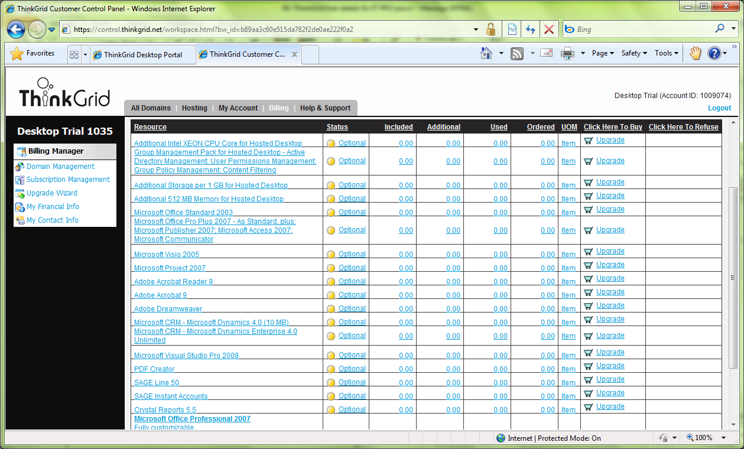Screen dimensions: 744x449
Task: Open the Help & Support menu
Action: (x=325, y=108)
